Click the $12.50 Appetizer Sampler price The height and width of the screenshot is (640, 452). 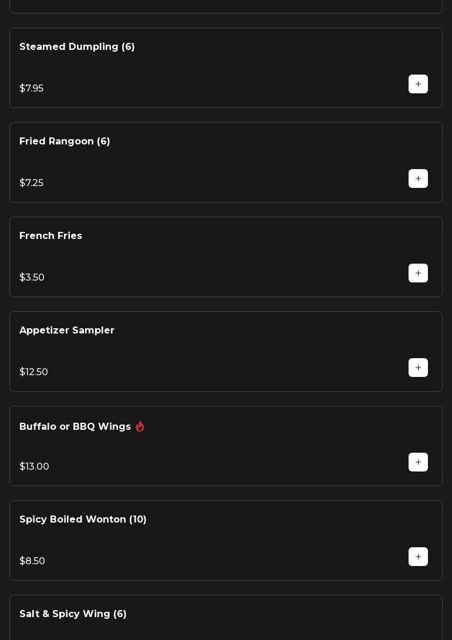tap(33, 372)
